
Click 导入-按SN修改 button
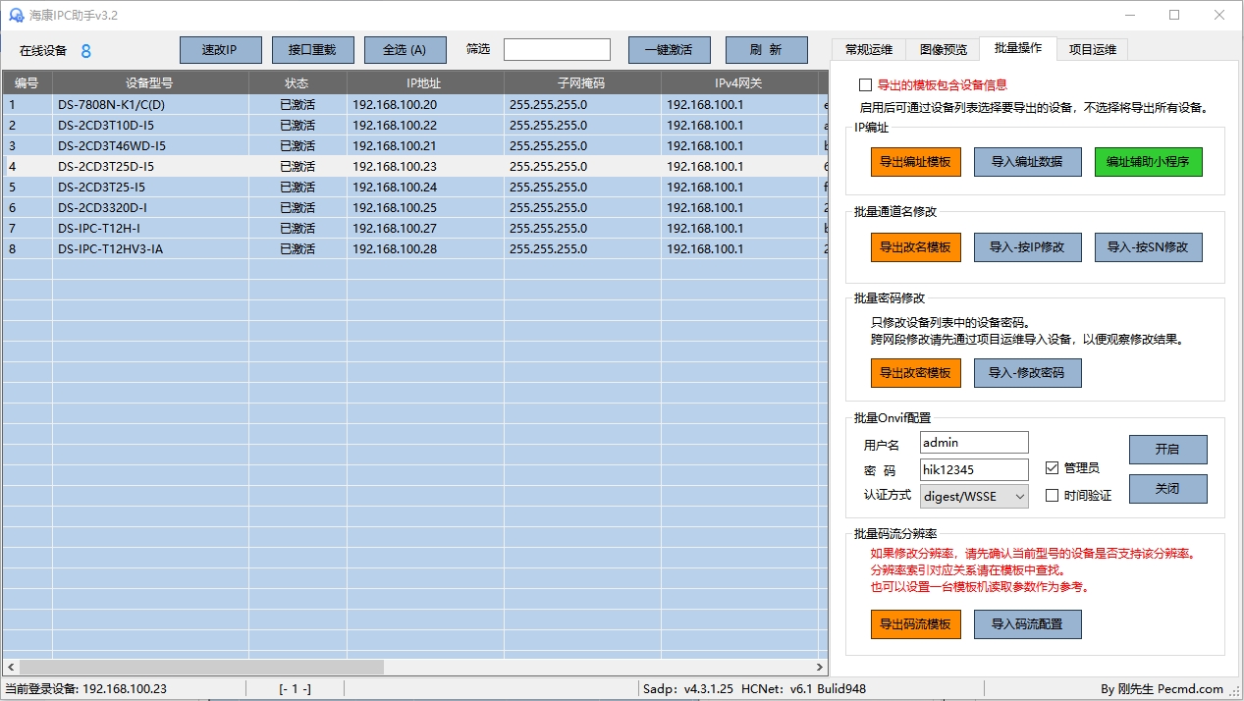coord(1148,247)
